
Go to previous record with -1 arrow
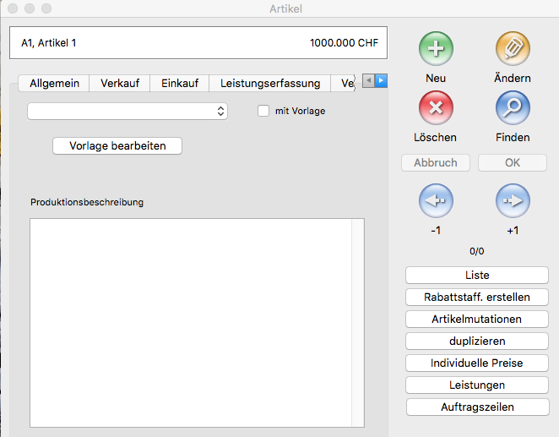436,201
